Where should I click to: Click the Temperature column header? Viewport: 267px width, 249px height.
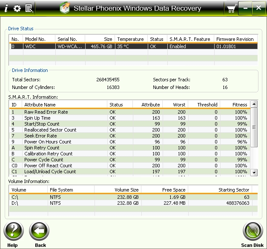tap(131, 39)
